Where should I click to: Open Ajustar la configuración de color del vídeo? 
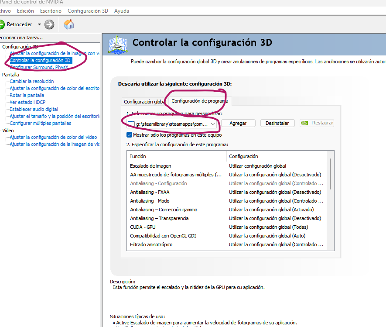[x=53, y=137]
